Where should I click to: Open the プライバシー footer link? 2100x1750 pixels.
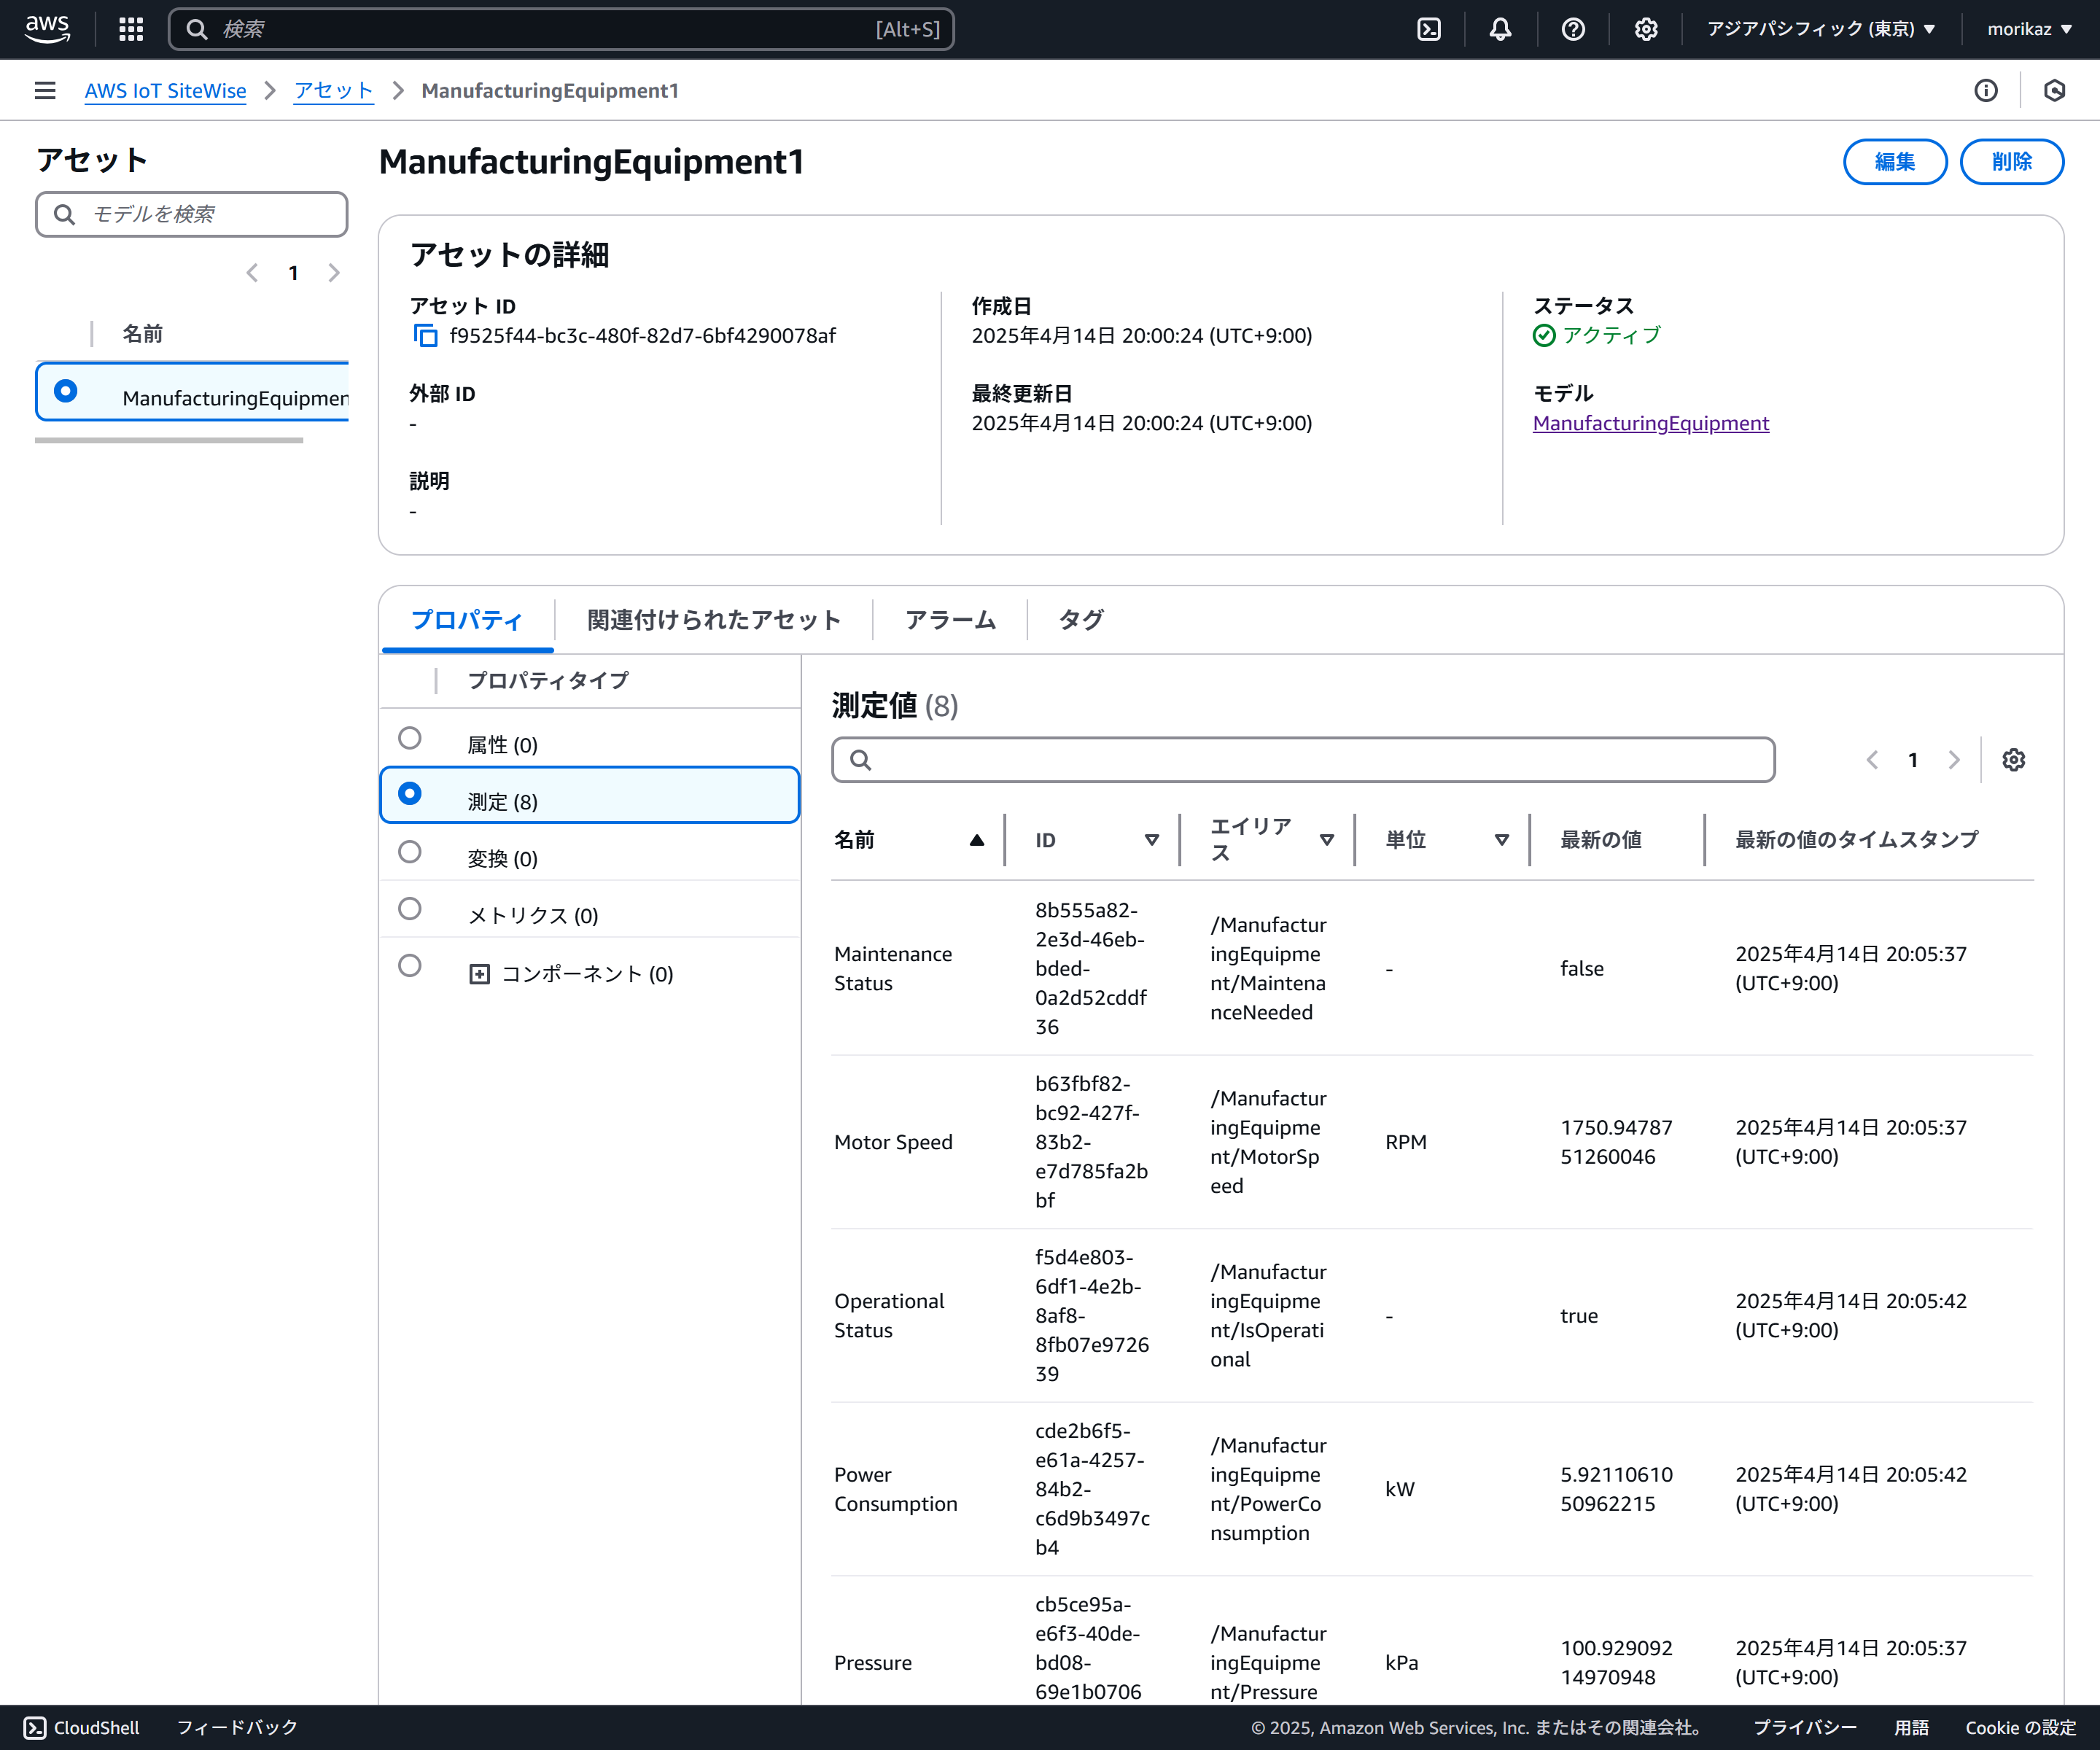[x=1805, y=1728]
